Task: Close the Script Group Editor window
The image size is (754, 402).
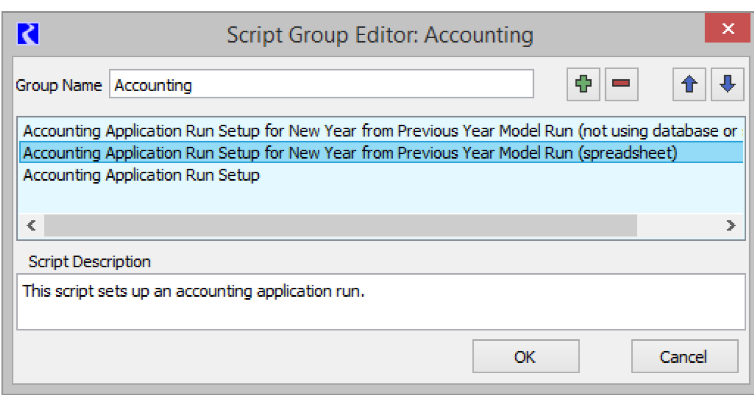Action: tap(728, 28)
